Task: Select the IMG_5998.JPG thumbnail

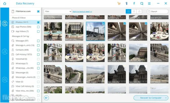Action: click(74, 74)
